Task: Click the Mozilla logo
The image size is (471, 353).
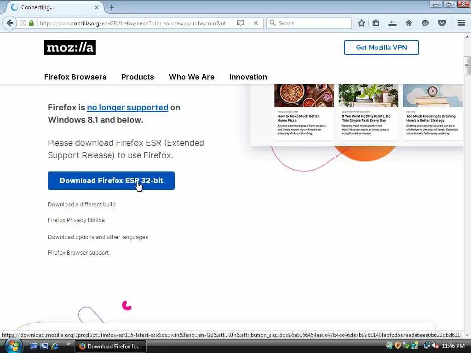Action: click(x=70, y=47)
